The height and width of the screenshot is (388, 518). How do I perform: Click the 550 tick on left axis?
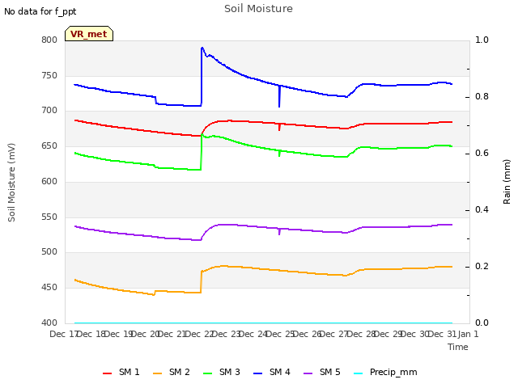point(49,217)
